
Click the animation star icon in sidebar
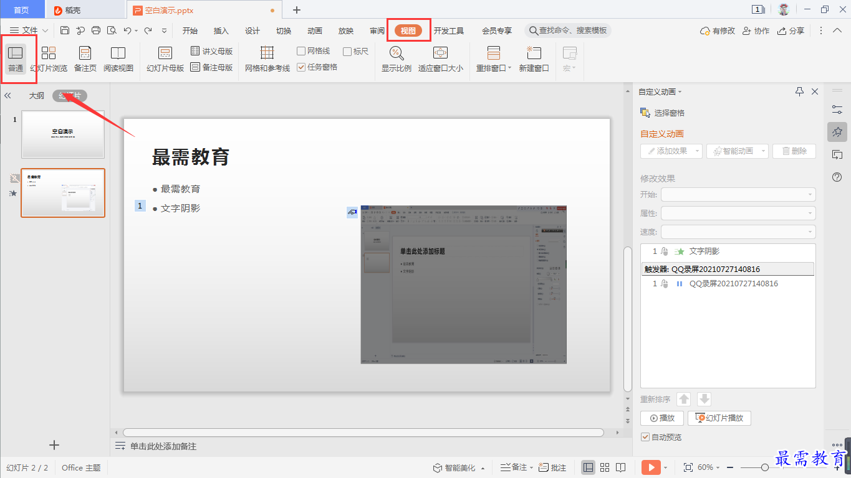(x=837, y=132)
